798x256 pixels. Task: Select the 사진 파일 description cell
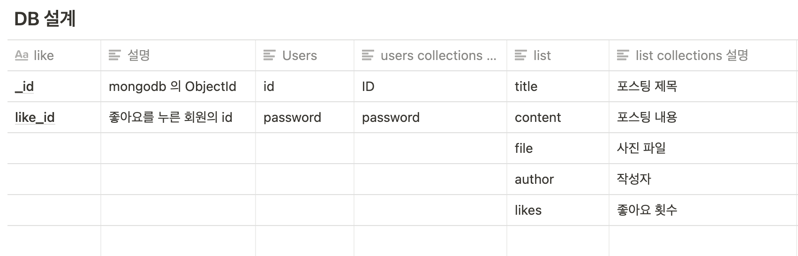click(x=703, y=148)
